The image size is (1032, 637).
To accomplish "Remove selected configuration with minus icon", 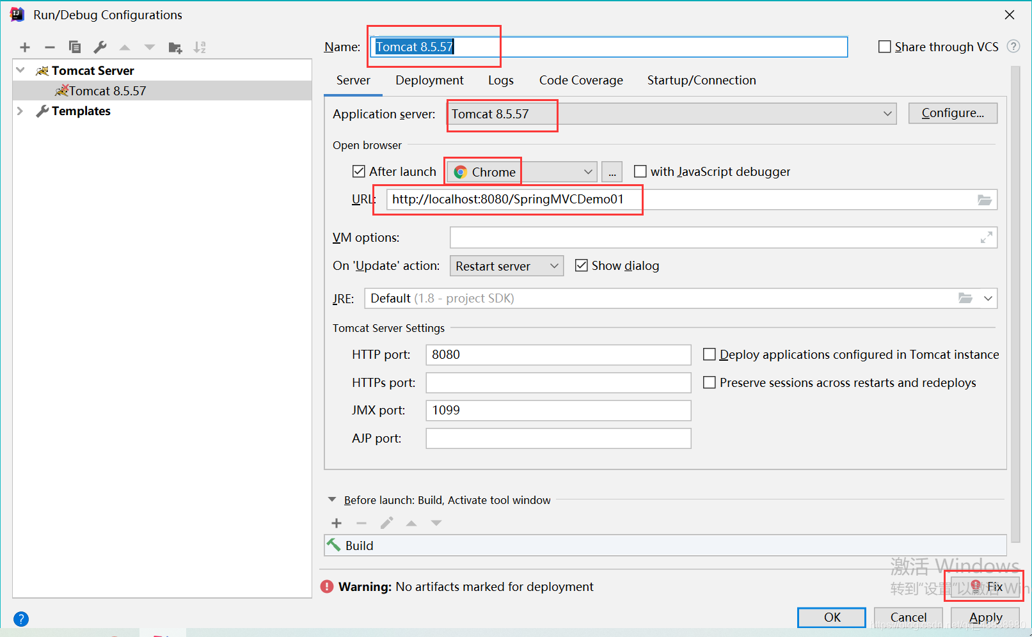I will [50, 47].
